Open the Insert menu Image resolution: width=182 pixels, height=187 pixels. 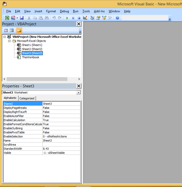point(38,11)
